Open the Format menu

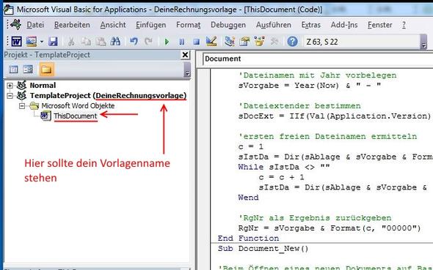pos(189,25)
